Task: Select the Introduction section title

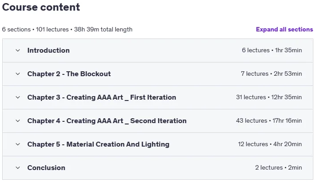Action: click(48, 50)
